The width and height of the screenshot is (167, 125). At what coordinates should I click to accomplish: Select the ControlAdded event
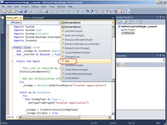click(x=86, y=78)
